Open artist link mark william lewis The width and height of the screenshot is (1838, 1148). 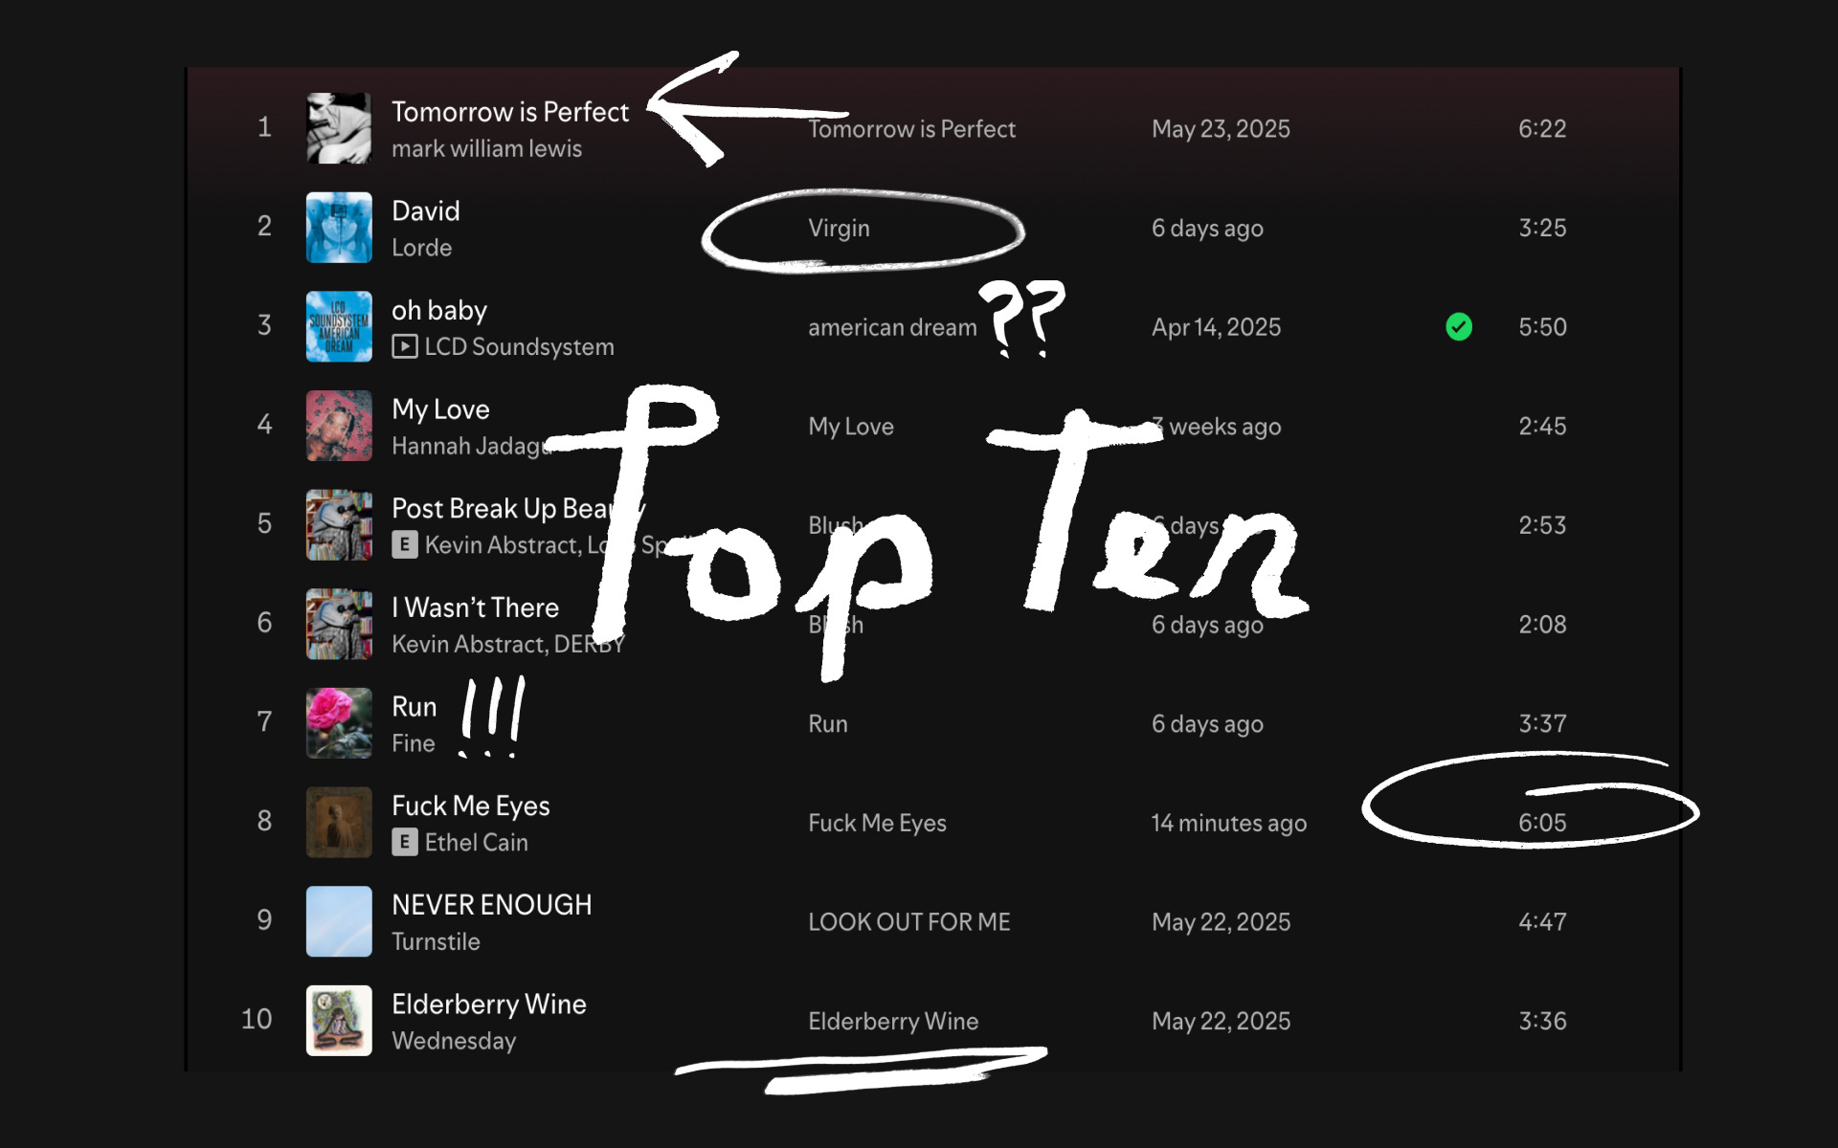[486, 148]
